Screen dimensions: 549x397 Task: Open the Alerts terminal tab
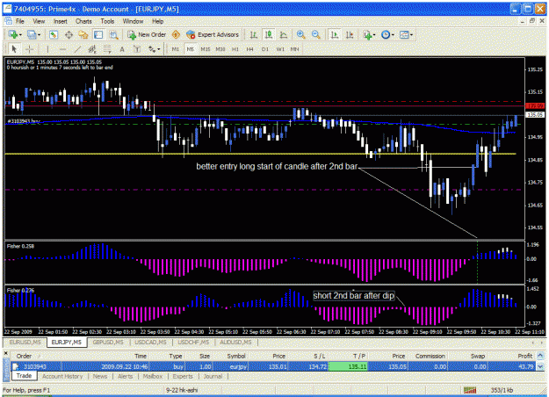(x=125, y=376)
